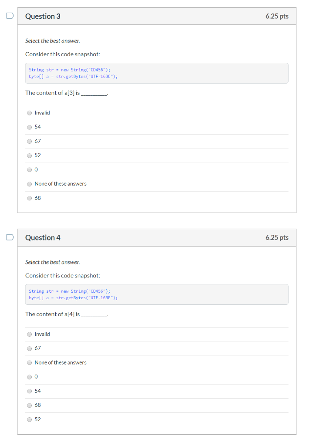
Task: Click the code snippet box in Question 3
Action: coord(156,73)
